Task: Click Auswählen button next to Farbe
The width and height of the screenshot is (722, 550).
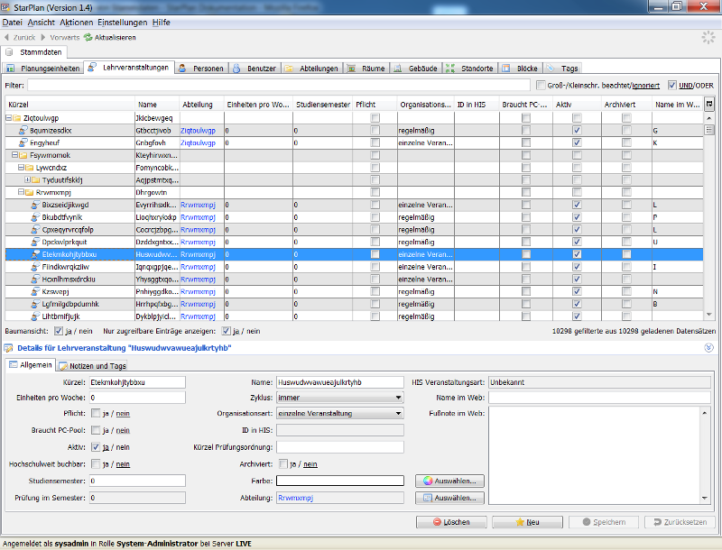Action: point(449,481)
